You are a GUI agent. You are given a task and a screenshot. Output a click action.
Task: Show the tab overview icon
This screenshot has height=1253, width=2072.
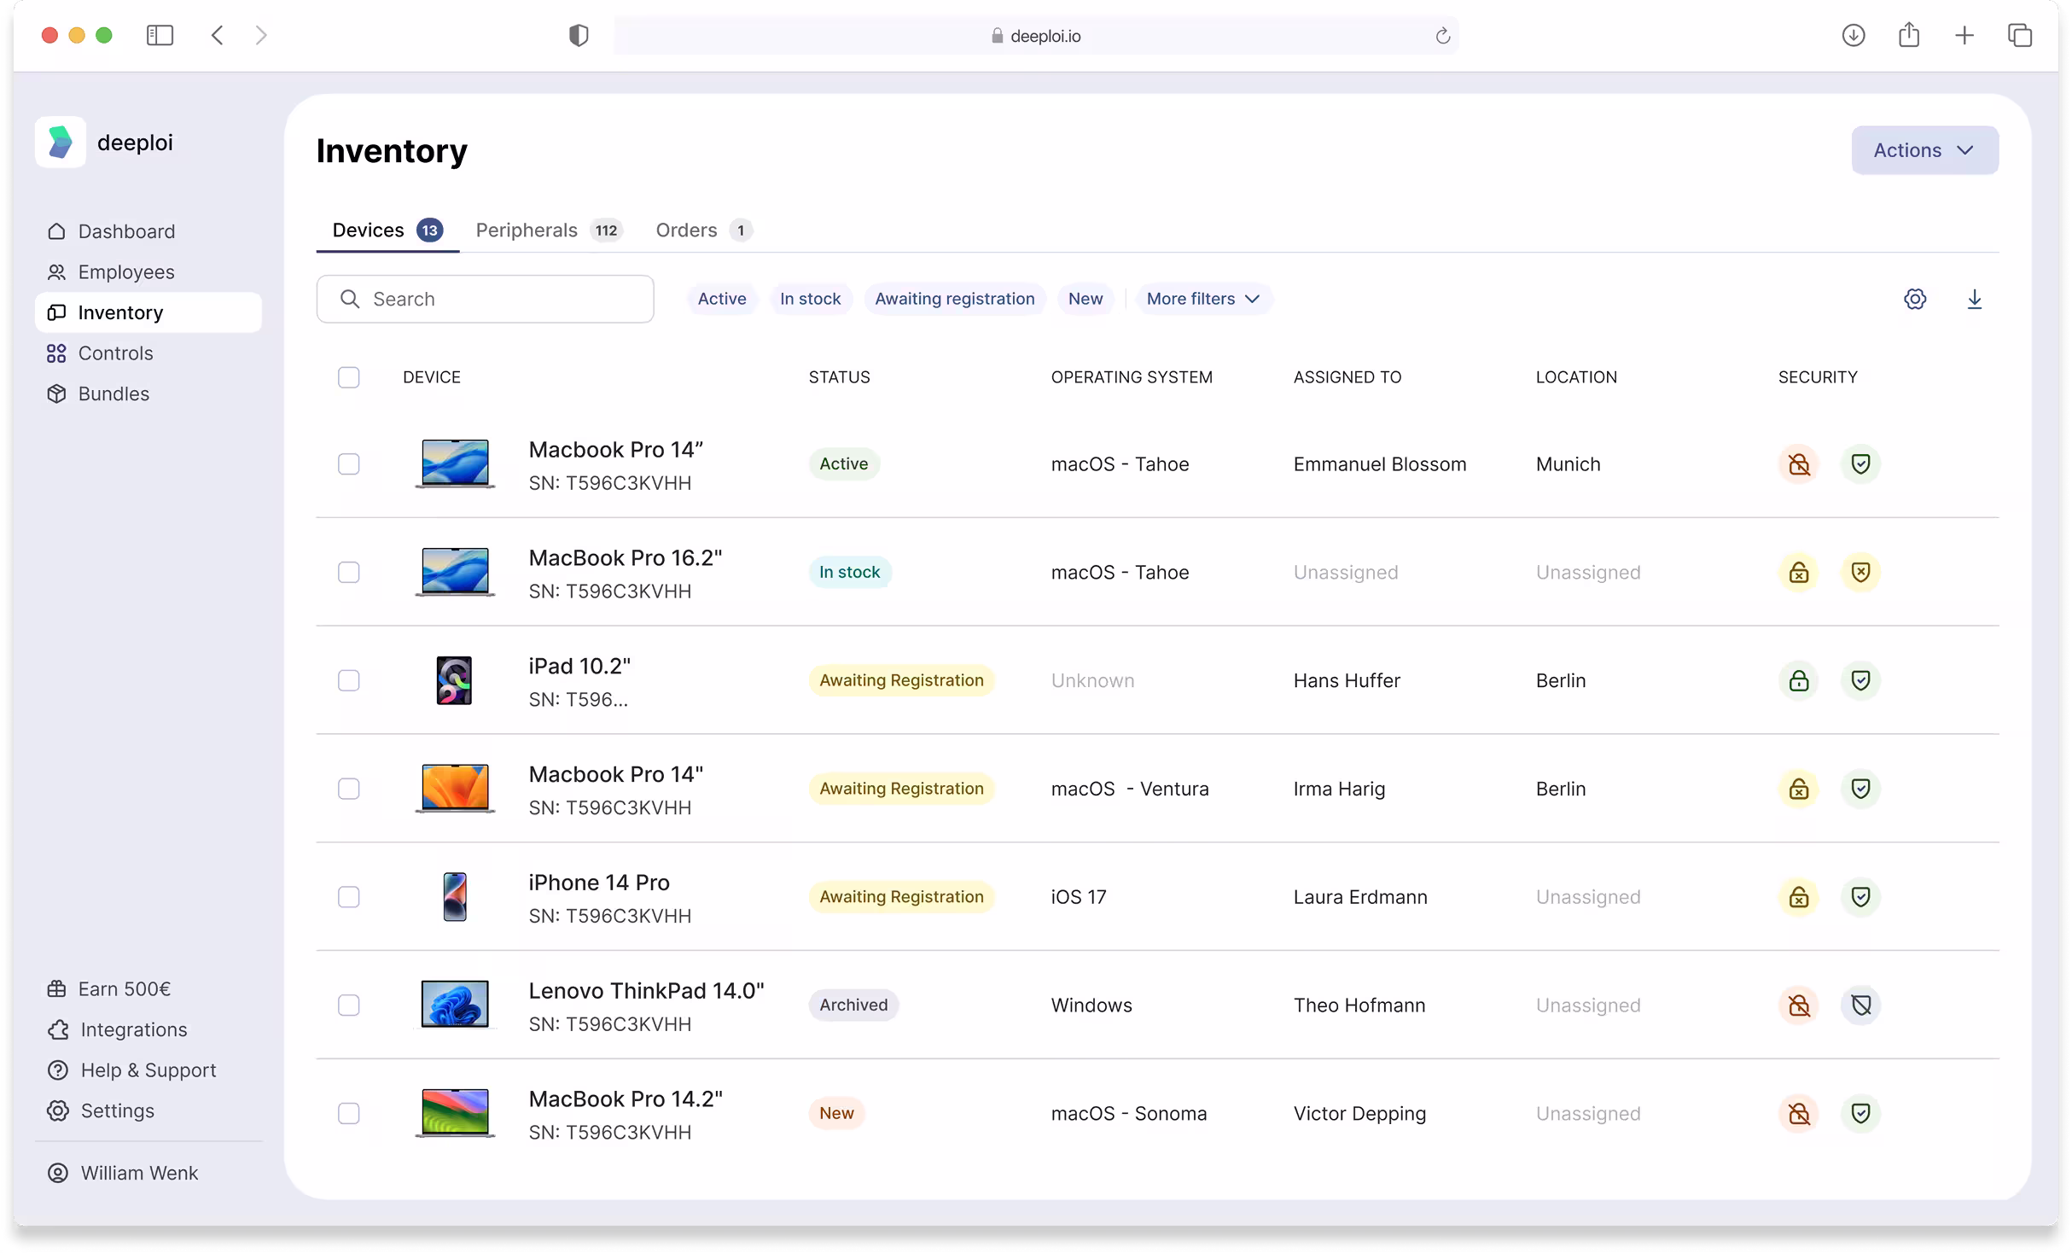[x=2020, y=35]
